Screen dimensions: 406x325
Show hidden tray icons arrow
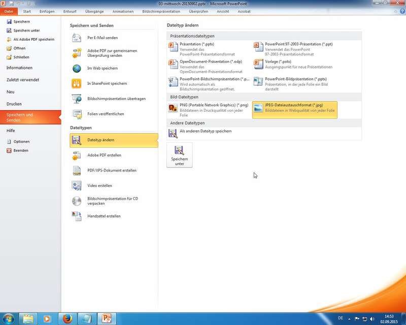(349, 319)
